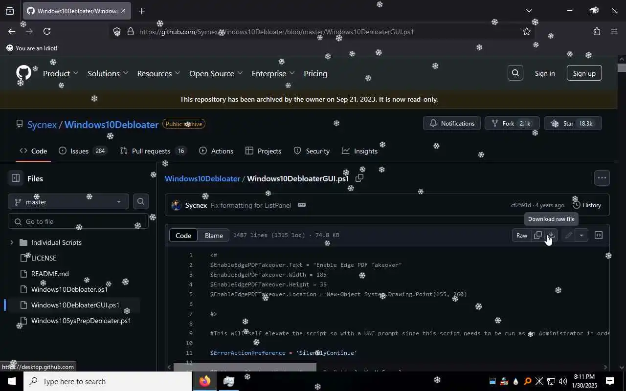Open the Projects tab
This screenshot has width=626, height=391.
[264, 151]
